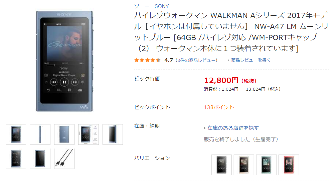Open 在庫のある店舗を探す link

[233, 128]
